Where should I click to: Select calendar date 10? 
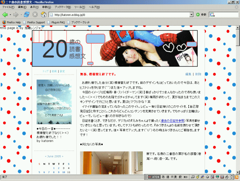click(64, 172)
